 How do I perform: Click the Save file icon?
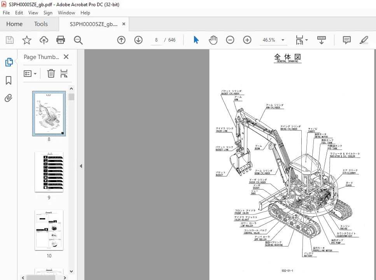10,40
